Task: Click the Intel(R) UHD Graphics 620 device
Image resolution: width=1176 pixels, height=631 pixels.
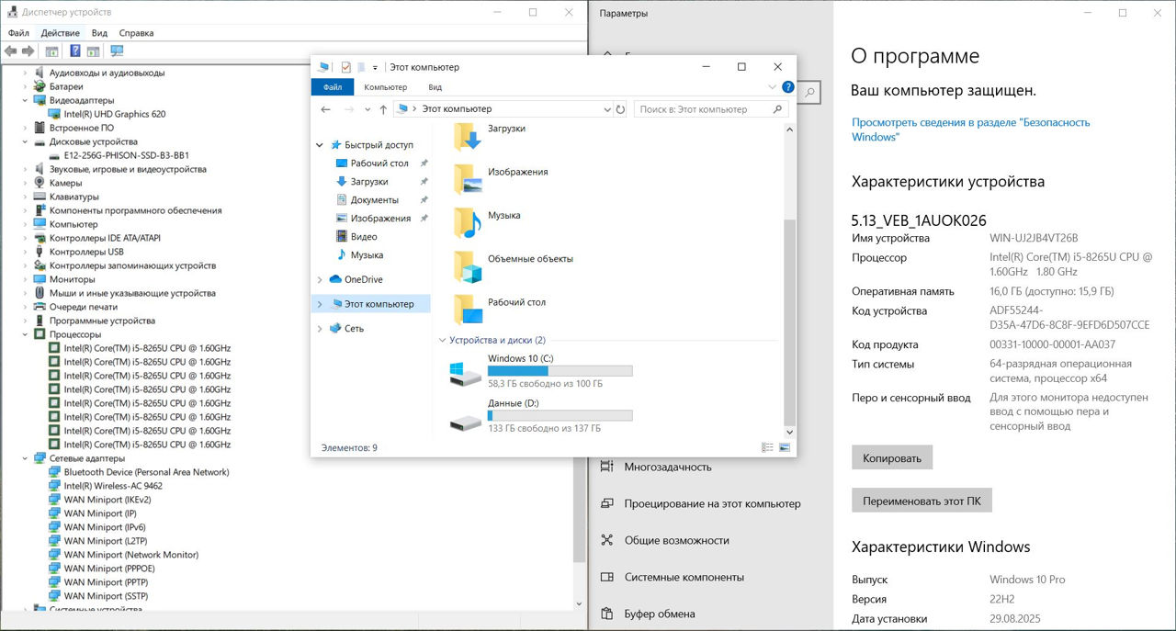Action: point(114,114)
